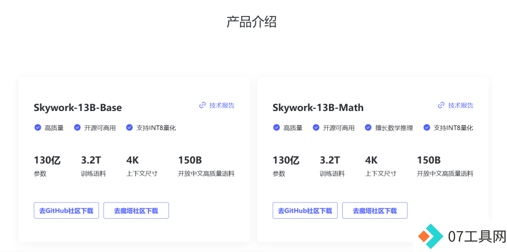The height and width of the screenshot is (252, 507).
Task: Click the 产品介绍 section heading
Action: pos(251,22)
